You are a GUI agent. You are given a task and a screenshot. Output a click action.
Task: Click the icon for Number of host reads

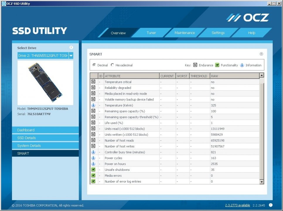(x=93, y=140)
